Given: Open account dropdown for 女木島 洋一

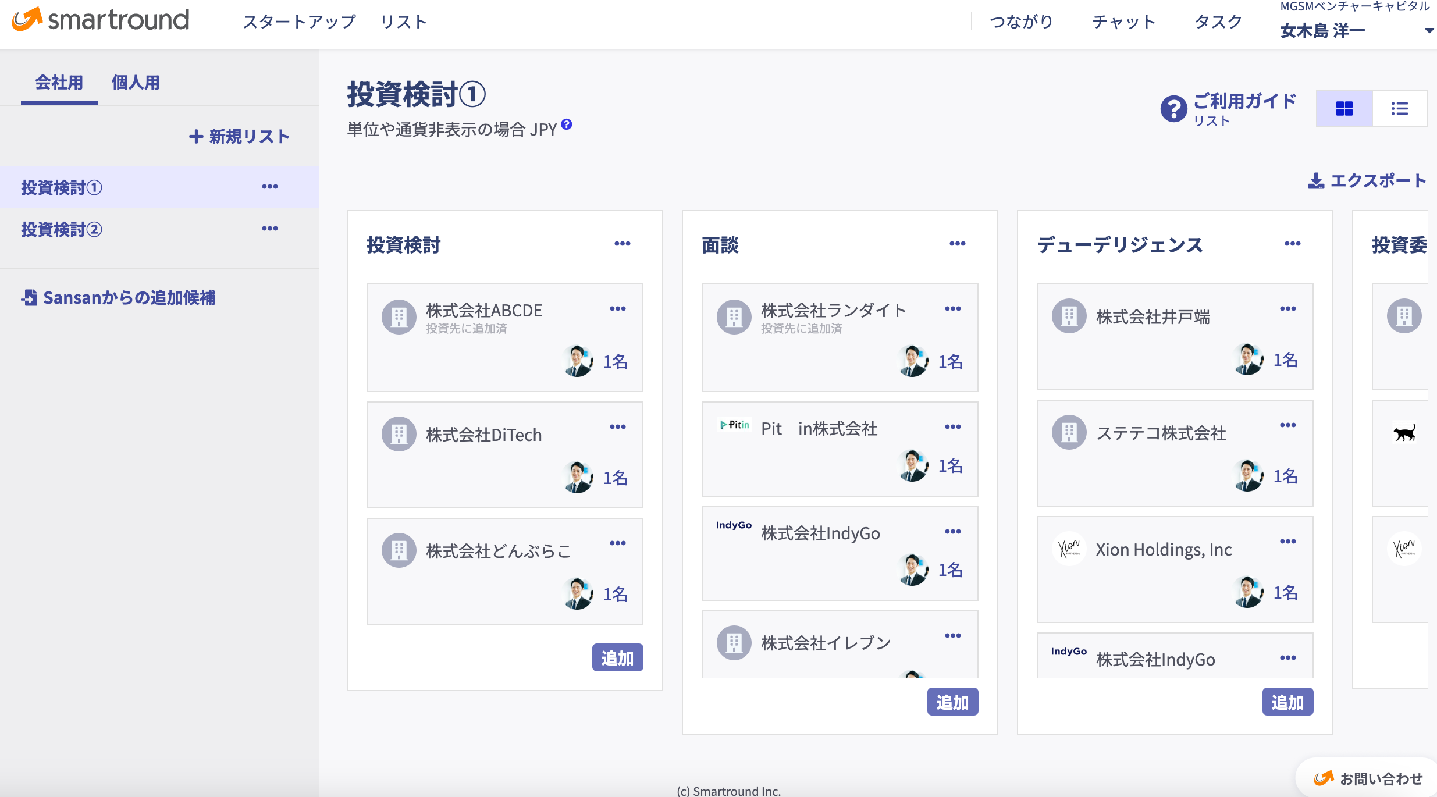Looking at the screenshot, I should (x=1428, y=31).
